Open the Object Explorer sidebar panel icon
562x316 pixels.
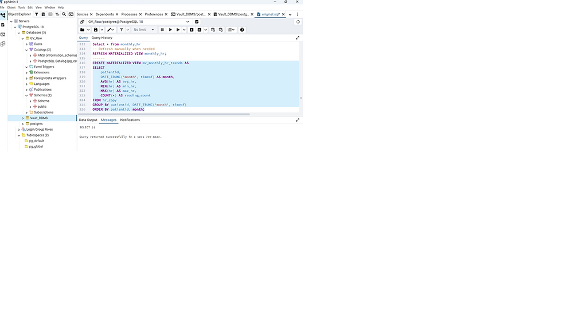(x=3, y=15)
